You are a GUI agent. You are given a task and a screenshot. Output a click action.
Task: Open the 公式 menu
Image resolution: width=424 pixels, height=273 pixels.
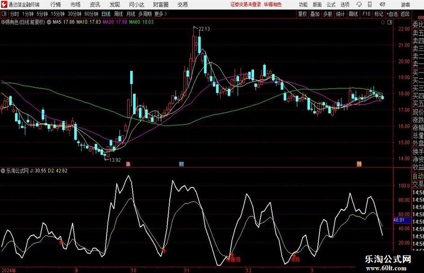point(331,4)
